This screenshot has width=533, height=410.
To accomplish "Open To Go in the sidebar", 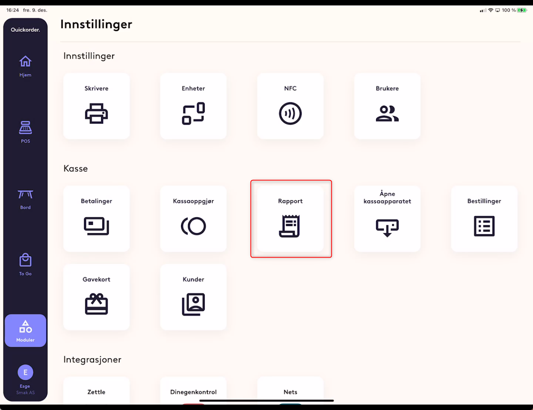I will click(25, 265).
